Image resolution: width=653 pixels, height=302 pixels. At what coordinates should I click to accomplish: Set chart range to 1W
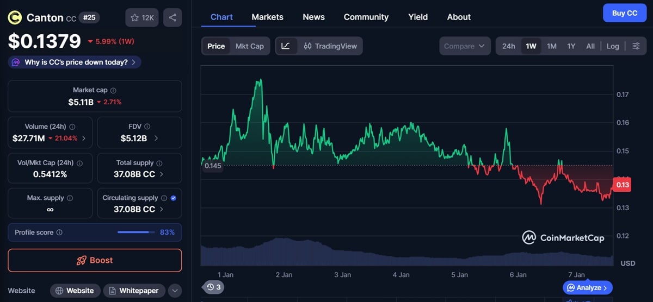tap(531, 46)
